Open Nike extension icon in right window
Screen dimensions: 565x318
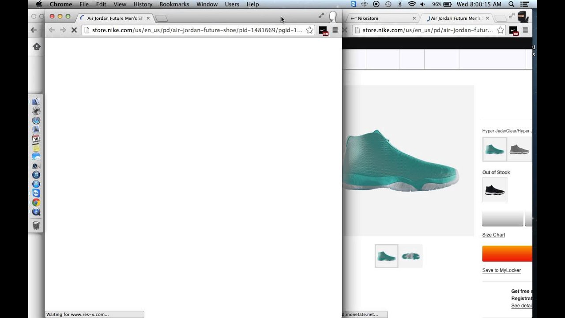(x=514, y=30)
